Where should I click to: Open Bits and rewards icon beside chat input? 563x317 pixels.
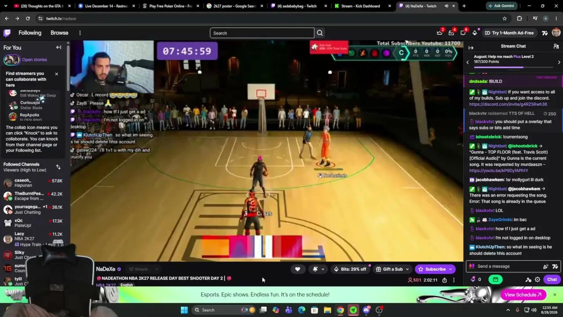(546, 266)
